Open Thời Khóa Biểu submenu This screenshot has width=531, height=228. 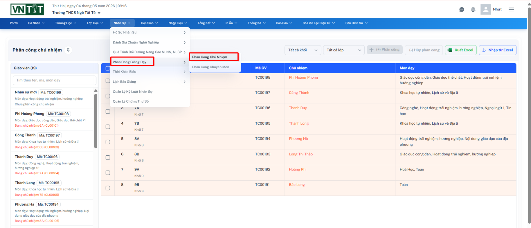(150, 72)
